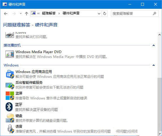Click the Bluetooth icon

click(9, 107)
